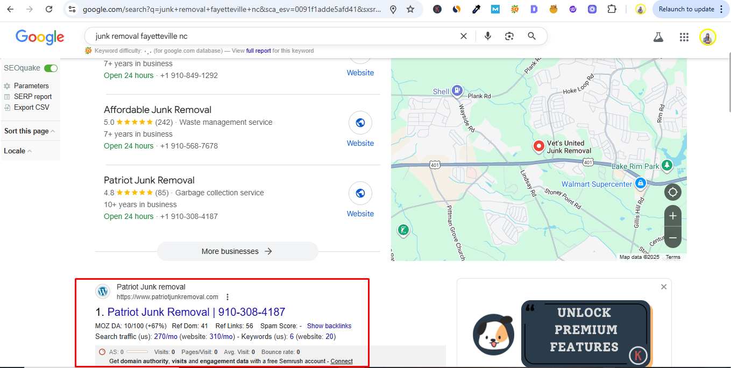Viewport: 731px width, 368px height.
Task: Click the voice search microphone icon
Action: click(487, 36)
